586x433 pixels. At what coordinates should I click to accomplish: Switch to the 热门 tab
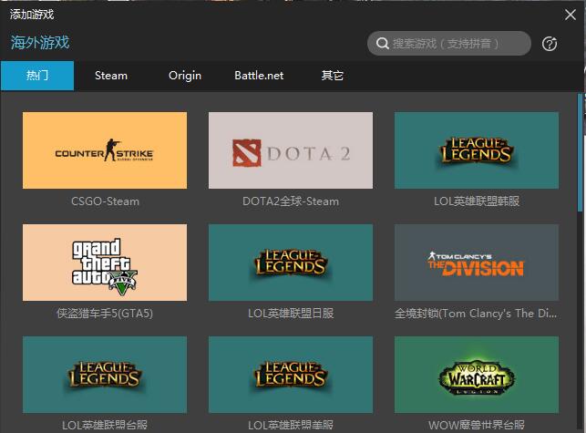[x=37, y=76]
